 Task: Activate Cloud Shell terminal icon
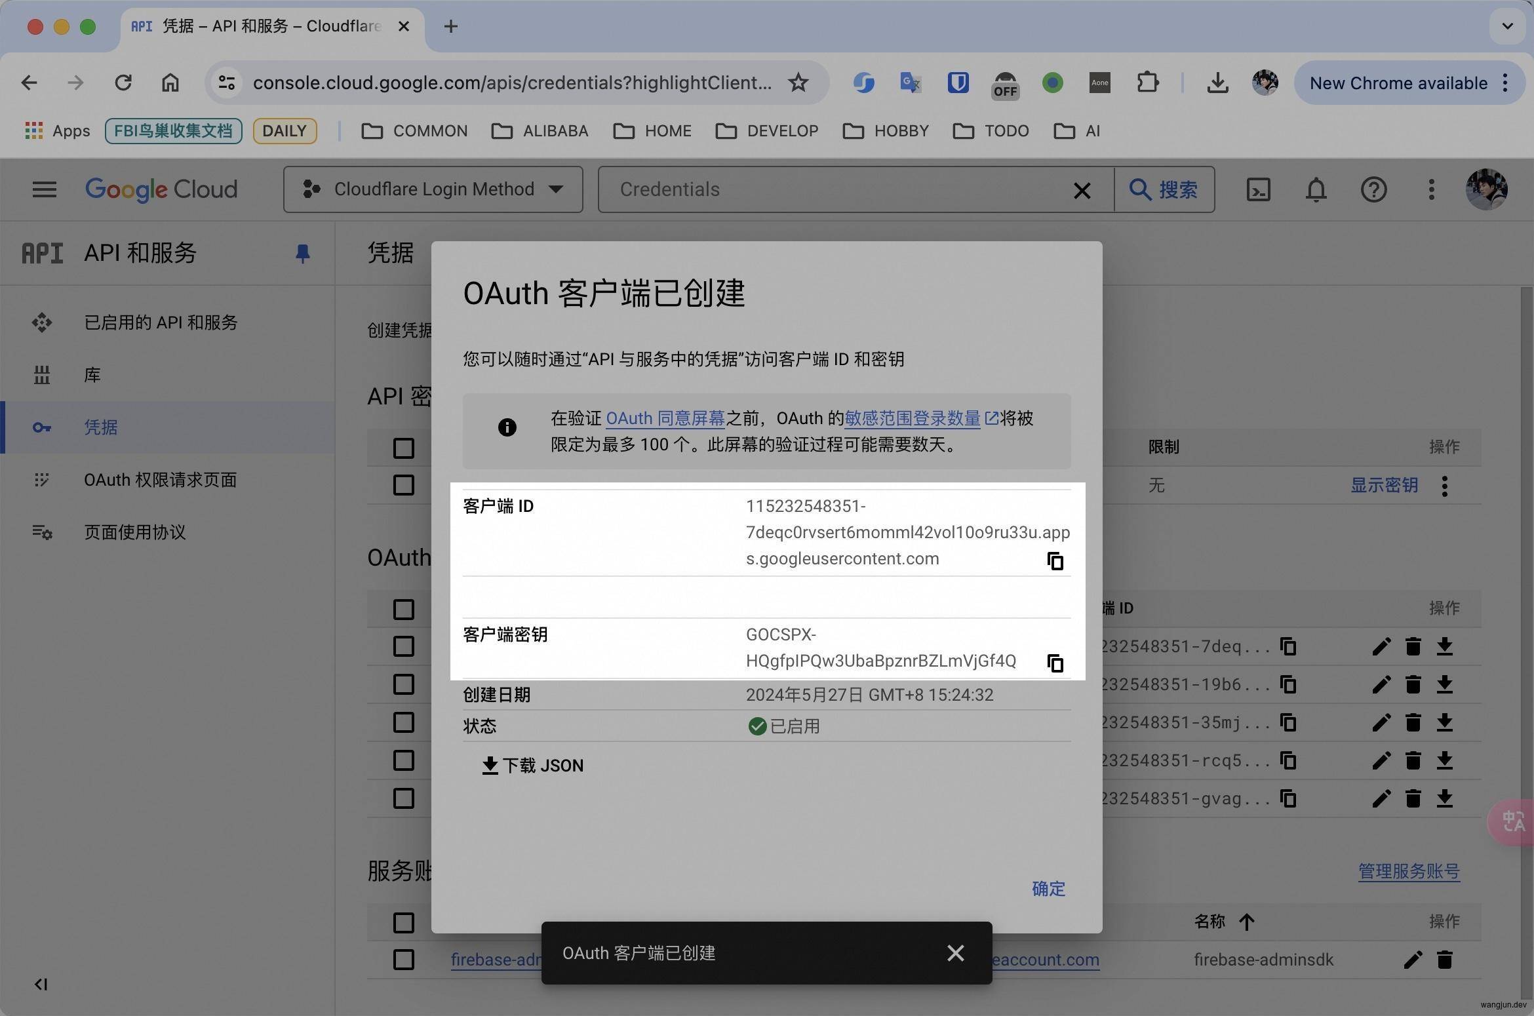pos(1258,189)
